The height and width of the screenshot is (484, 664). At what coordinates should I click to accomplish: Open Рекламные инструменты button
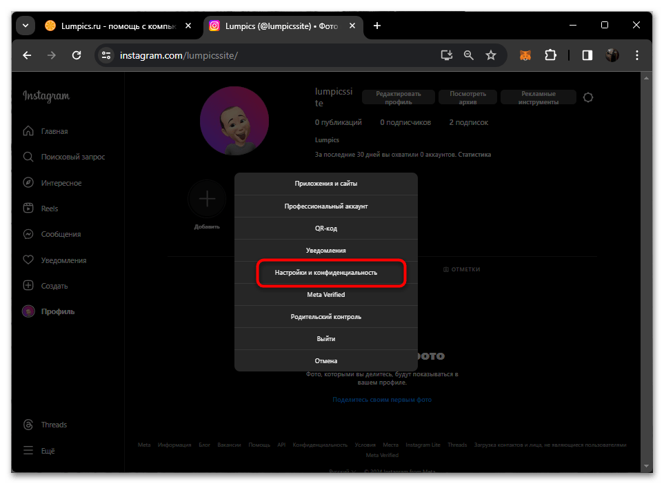point(539,97)
